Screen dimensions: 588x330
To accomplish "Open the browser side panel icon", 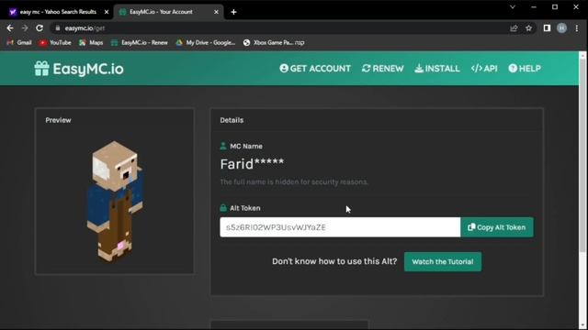I will (547, 28).
